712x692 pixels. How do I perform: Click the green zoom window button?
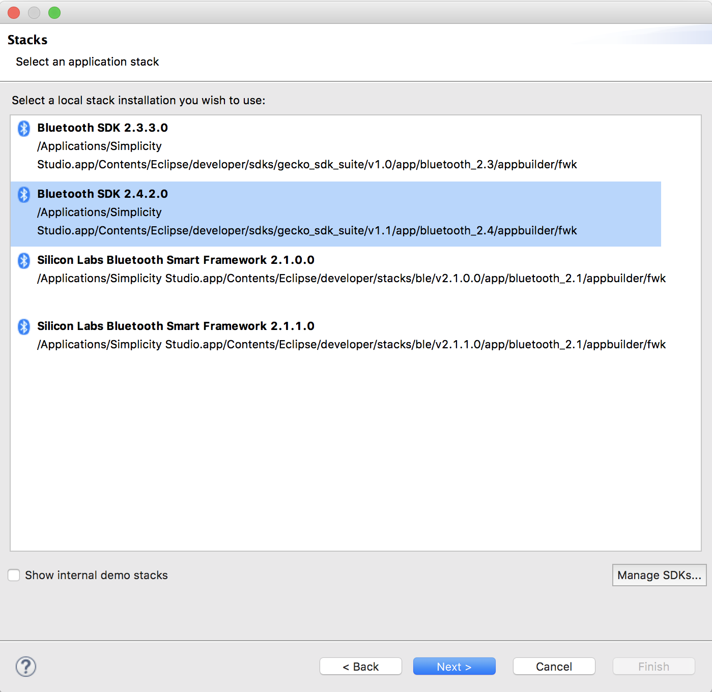(x=54, y=13)
